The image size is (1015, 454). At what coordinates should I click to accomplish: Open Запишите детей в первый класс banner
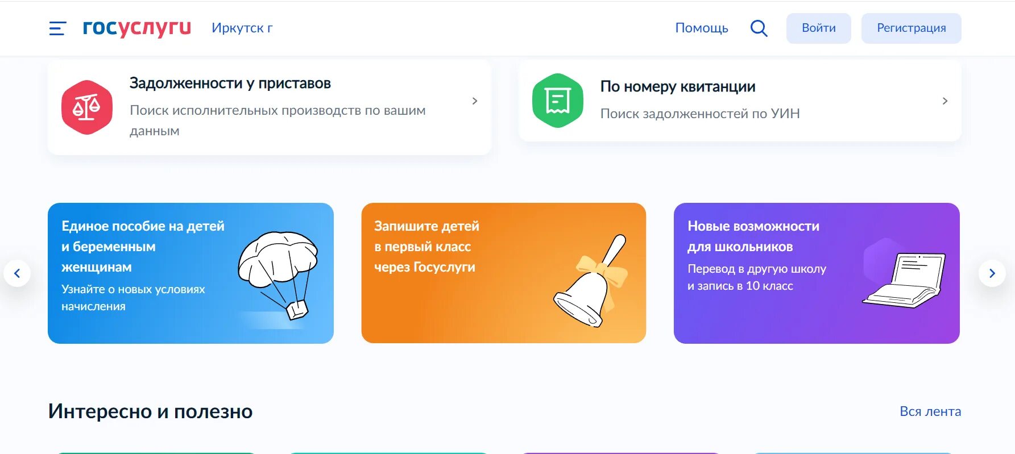point(504,273)
